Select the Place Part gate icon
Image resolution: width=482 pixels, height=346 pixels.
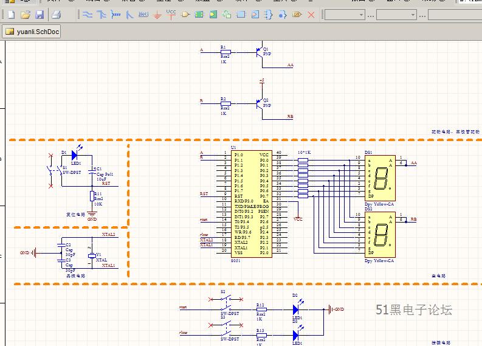click(185, 14)
